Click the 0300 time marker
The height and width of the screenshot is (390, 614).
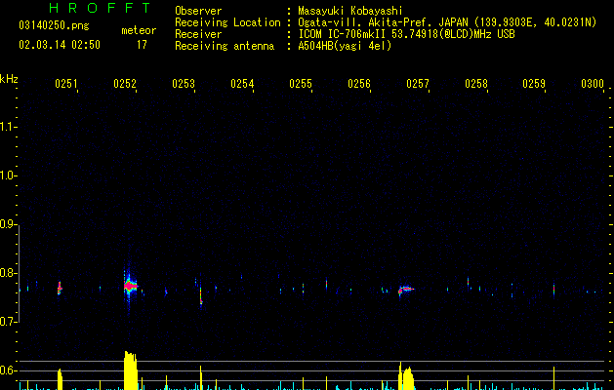593,84
